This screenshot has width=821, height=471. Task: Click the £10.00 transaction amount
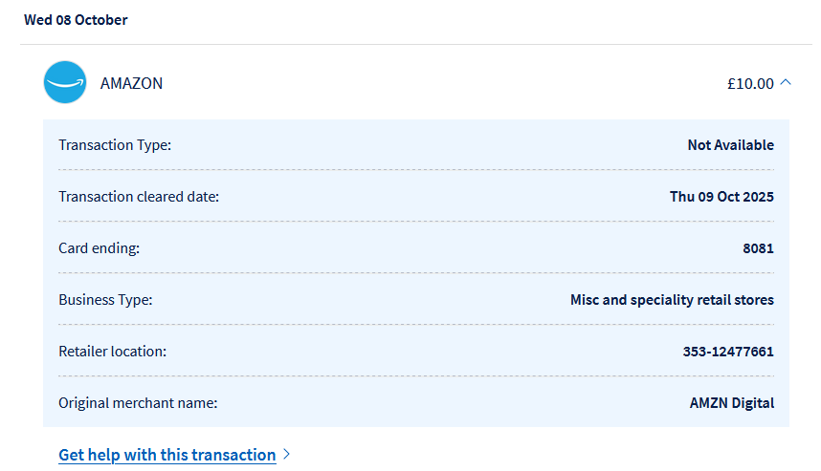point(750,83)
